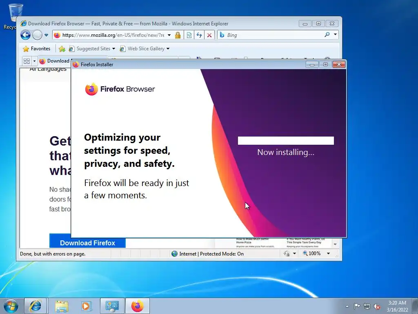Click the 100% zoom level button
This screenshot has width=418, height=314.
coord(311,253)
